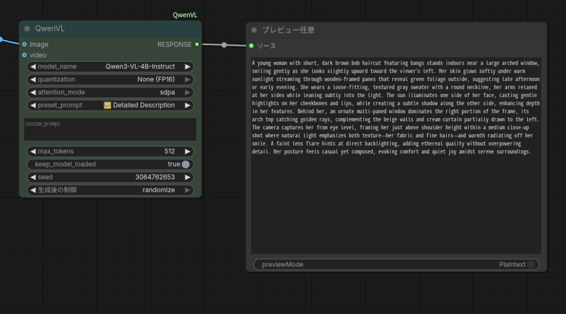Open the quantization None (FP16) dropdown
Viewport: 566px width, 314px height.
tap(111, 79)
